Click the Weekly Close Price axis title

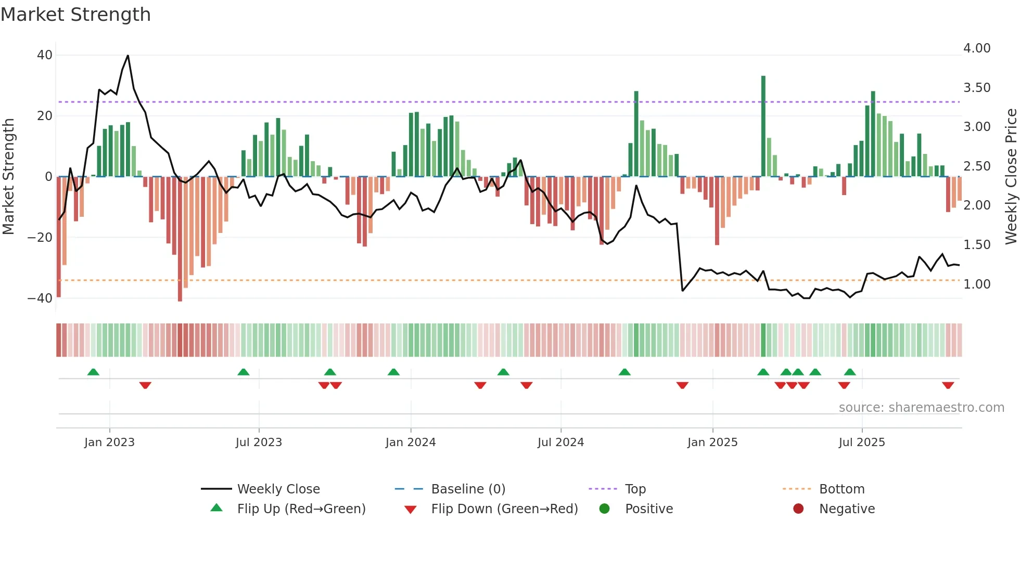(x=1011, y=176)
